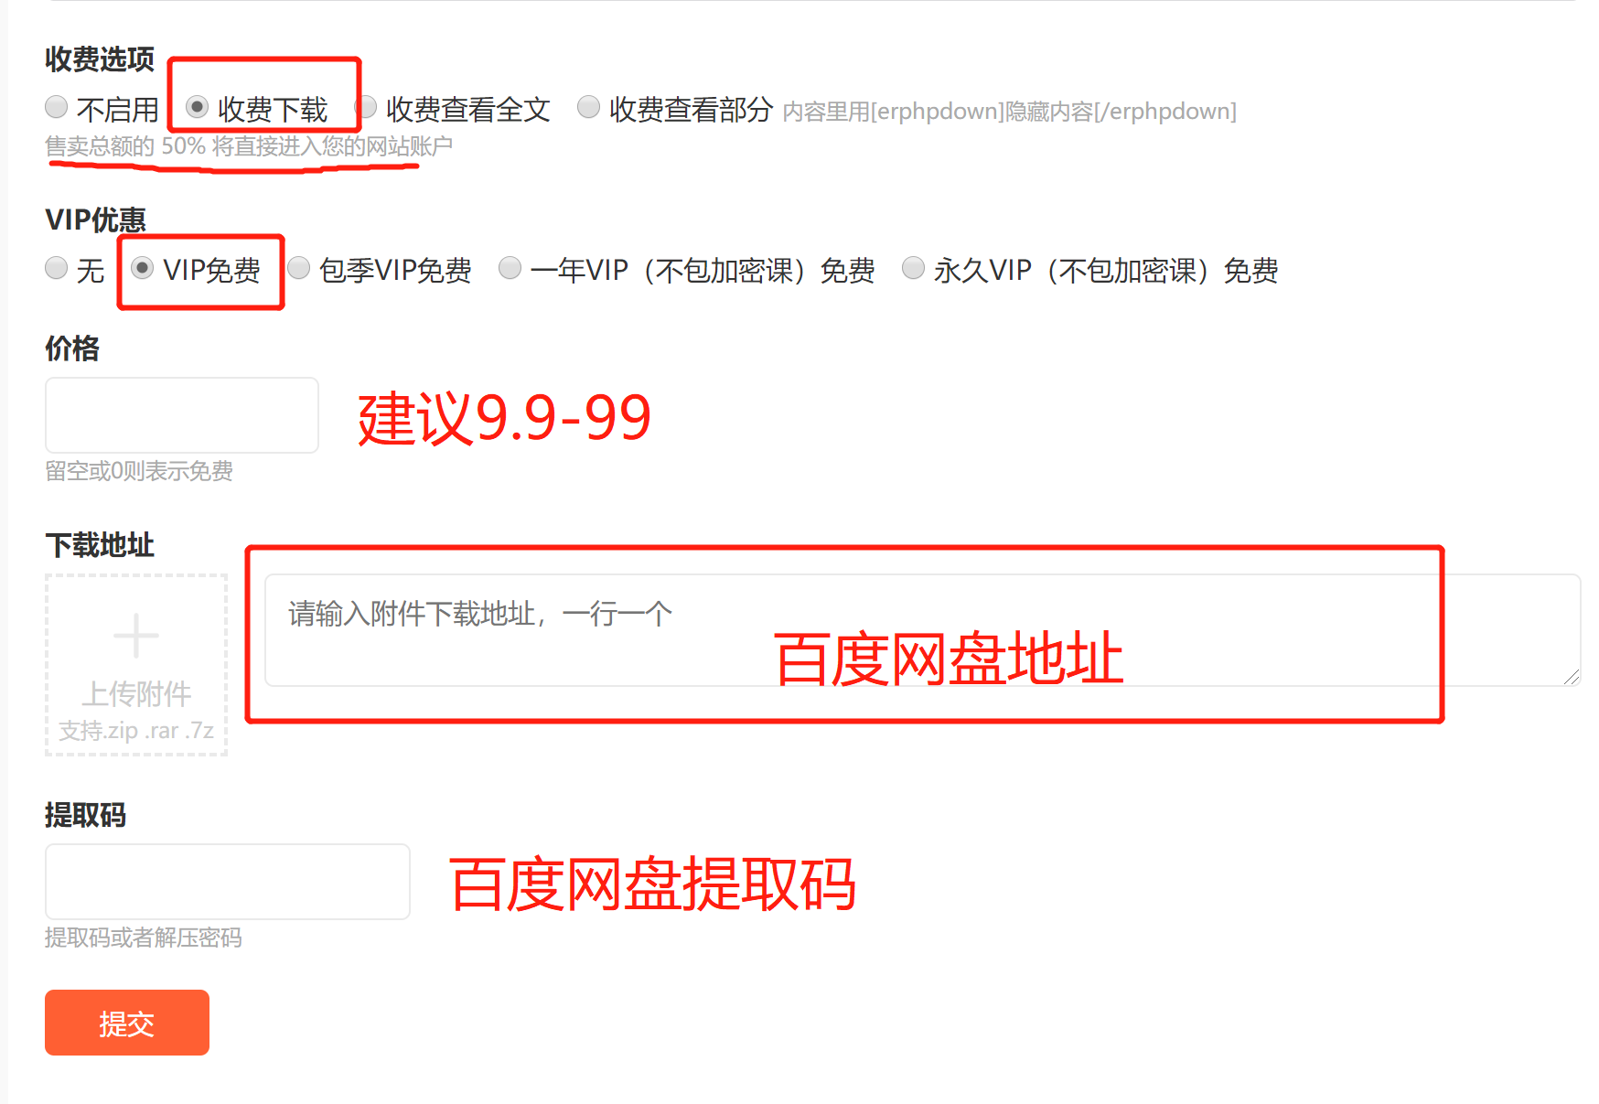Click the 支持.zip .rar .7z hint text
1599x1104 pixels.
(x=136, y=731)
